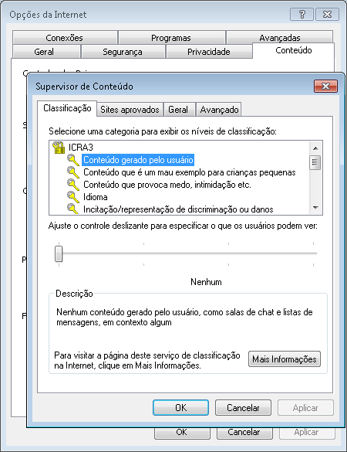The image size is (347, 452).
Task: Select the Idioma category
Action: [x=96, y=197]
